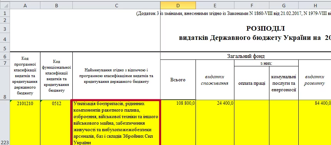Click empty yellow cell under 'оплата праці'
The image size is (331, 145).
click(252, 122)
